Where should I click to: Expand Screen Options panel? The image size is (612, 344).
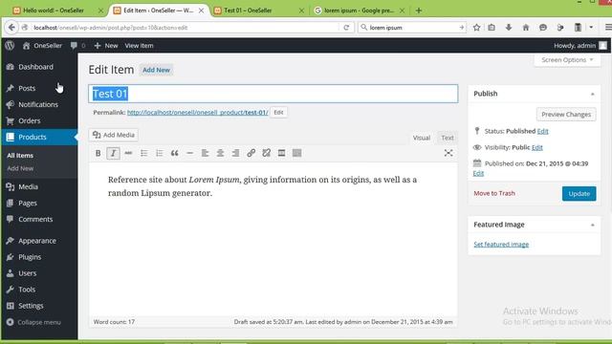click(567, 60)
